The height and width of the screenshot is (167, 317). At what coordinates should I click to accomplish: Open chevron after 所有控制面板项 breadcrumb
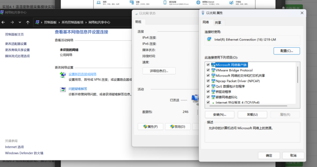pyautogui.click(x=86, y=22)
